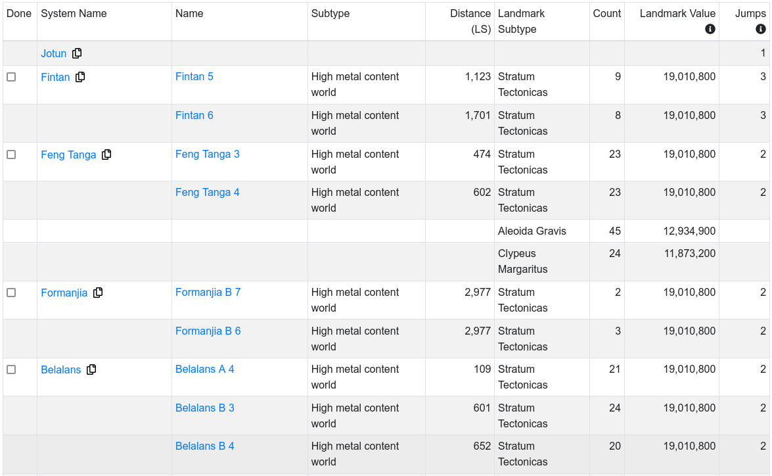Copy the Belalans system name
This screenshot has height=476, width=772.
pos(91,369)
